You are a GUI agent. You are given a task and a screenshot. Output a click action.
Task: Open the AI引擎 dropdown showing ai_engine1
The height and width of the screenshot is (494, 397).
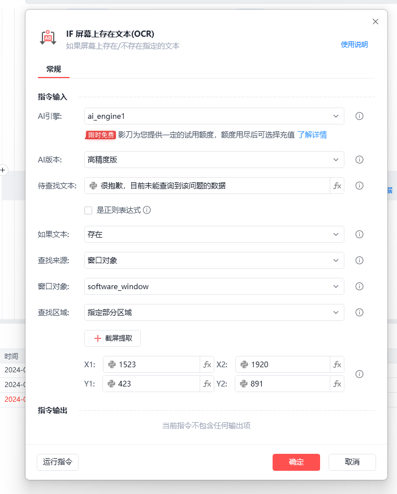pos(214,116)
